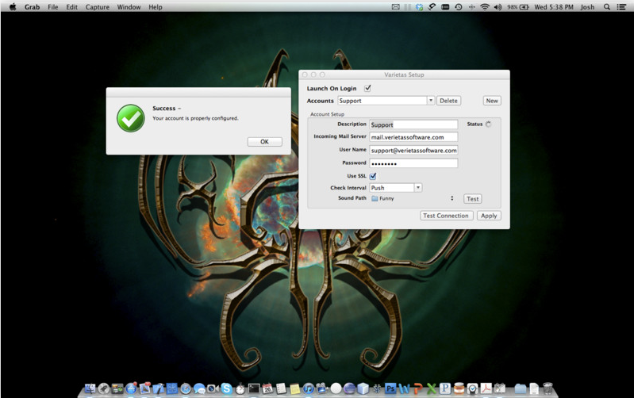The width and height of the screenshot is (634, 398).
Task: Open Adobe Acrobat icon in Dock
Action: pyautogui.click(x=486, y=388)
